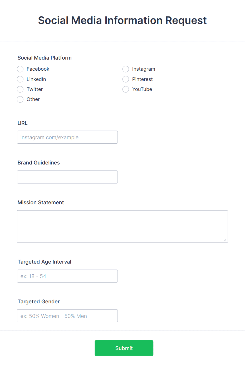Click the Mission Statement text area
245x369 pixels.
click(122, 226)
